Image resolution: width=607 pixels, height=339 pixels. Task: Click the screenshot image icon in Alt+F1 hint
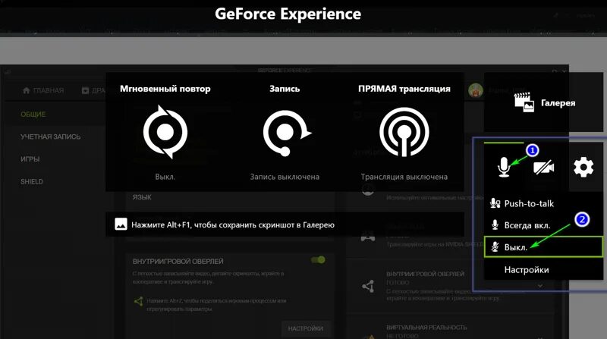[x=121, y=224]
